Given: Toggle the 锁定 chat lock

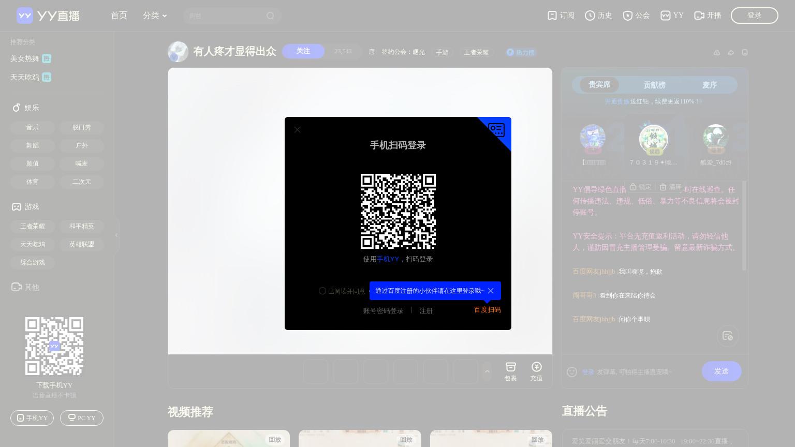Looking at the screenshot, I should [641, 187].
